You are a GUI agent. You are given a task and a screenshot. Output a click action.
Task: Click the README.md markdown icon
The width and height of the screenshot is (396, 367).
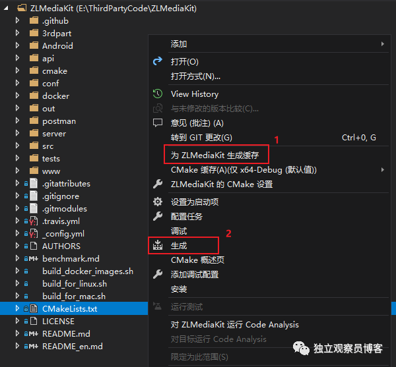[34, 334]
